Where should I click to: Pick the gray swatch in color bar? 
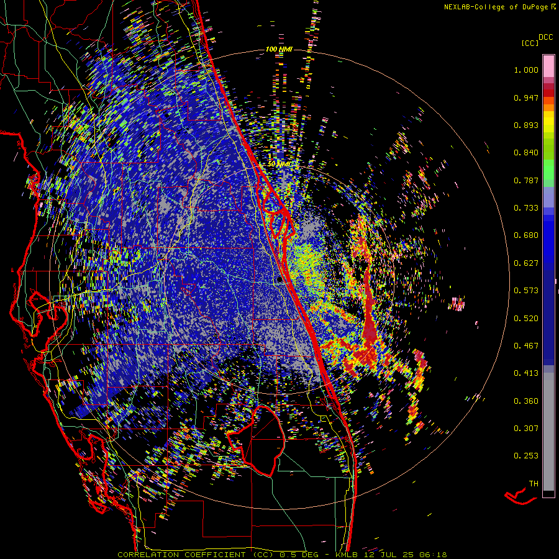click(548, 432)
